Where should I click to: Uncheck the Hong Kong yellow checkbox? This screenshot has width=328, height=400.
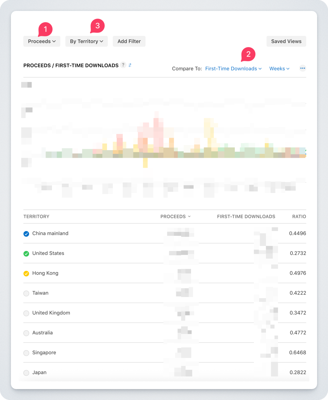26,273
